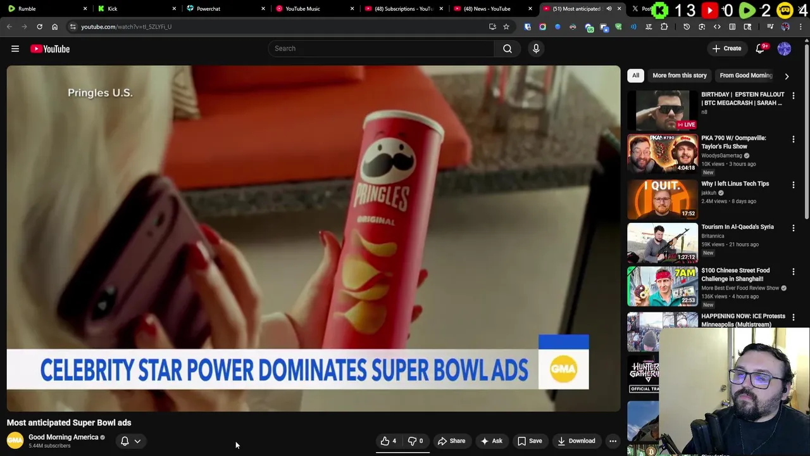
Task: Dislike the video with thumbs down
Action: click(416, 441)
